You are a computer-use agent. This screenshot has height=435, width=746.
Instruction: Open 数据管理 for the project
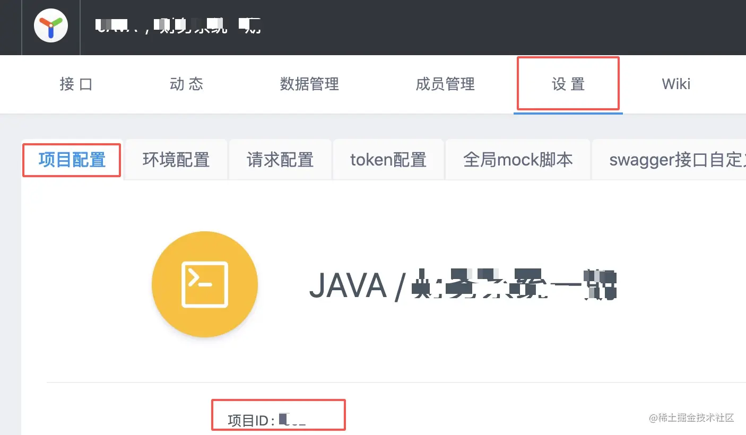coord(309,84)
